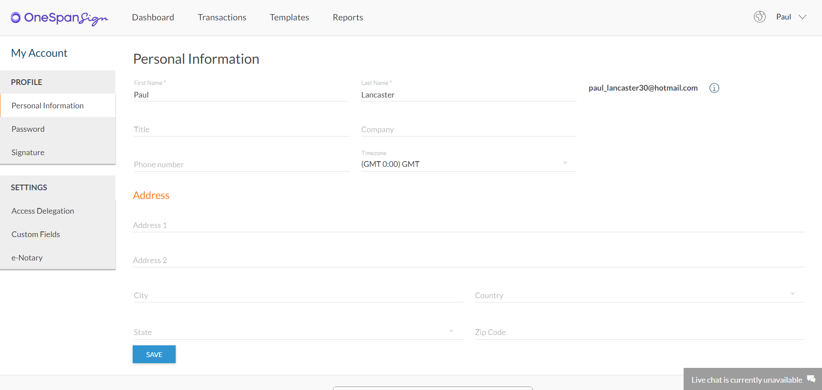The height and width of the screenshot is (390, 822).
Task: Click the SAVE button
Action: (x=154, y=354)
